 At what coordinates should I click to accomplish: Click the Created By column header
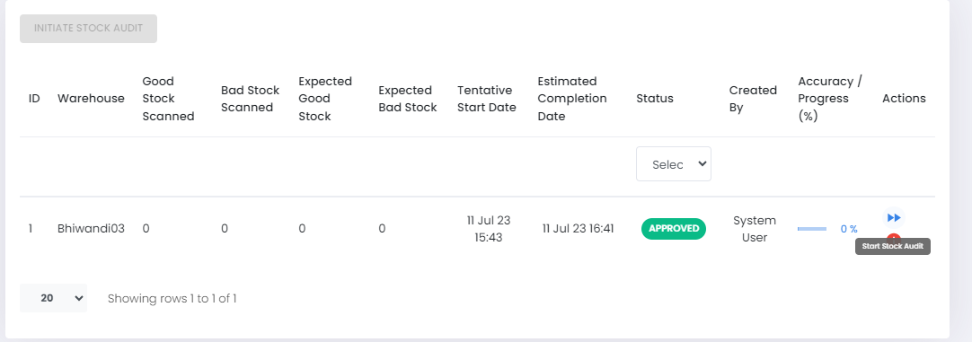753,99
